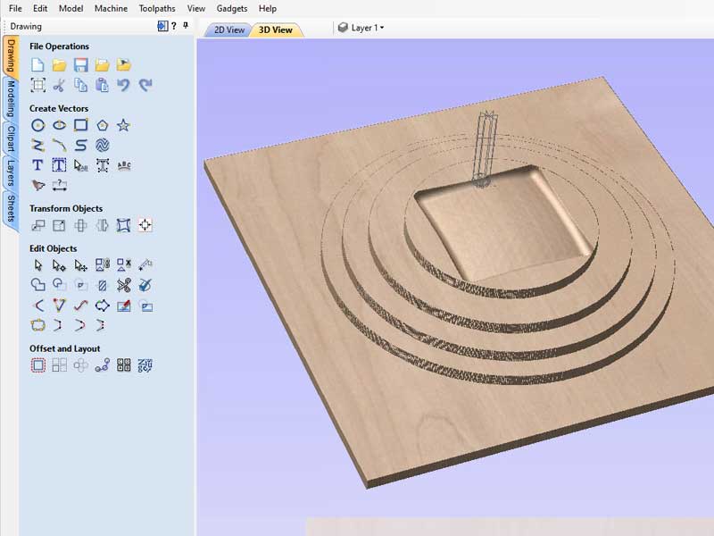Open the Toolpaths menu
The image size is (714, 536).
pos(157,8)
